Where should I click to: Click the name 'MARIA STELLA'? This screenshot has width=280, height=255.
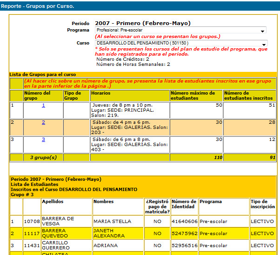(112, 221)
